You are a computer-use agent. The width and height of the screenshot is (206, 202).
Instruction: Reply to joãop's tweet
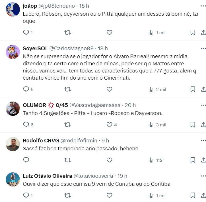point(26,33)
